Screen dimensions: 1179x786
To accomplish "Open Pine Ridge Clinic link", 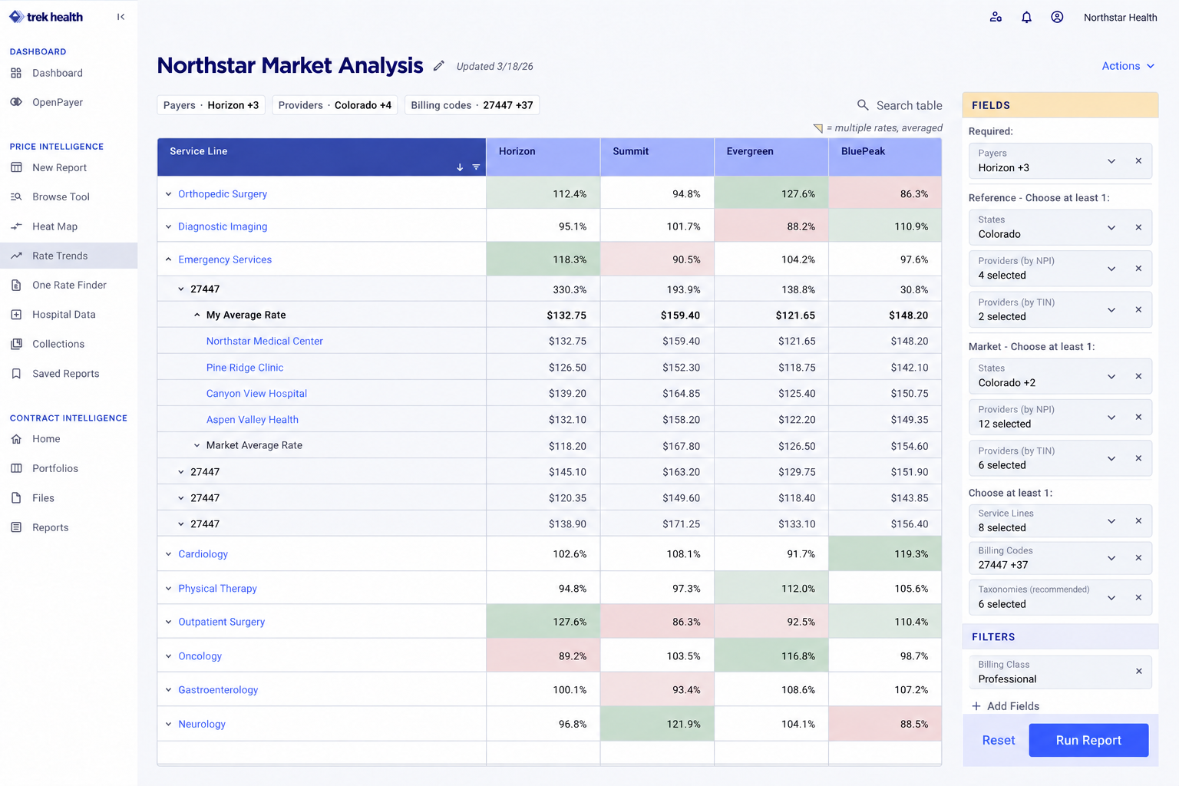I will [x=245, y=368].
